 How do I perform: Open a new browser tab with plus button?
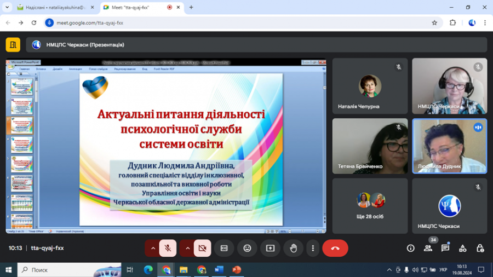pyautogui.click(x=191, y=7)
